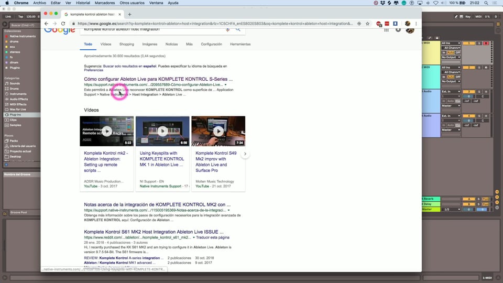Open the Marcadores menu in menu bar
Image resolution: width=503 pixels, height=283 pixels.
[x=105, y=3]
